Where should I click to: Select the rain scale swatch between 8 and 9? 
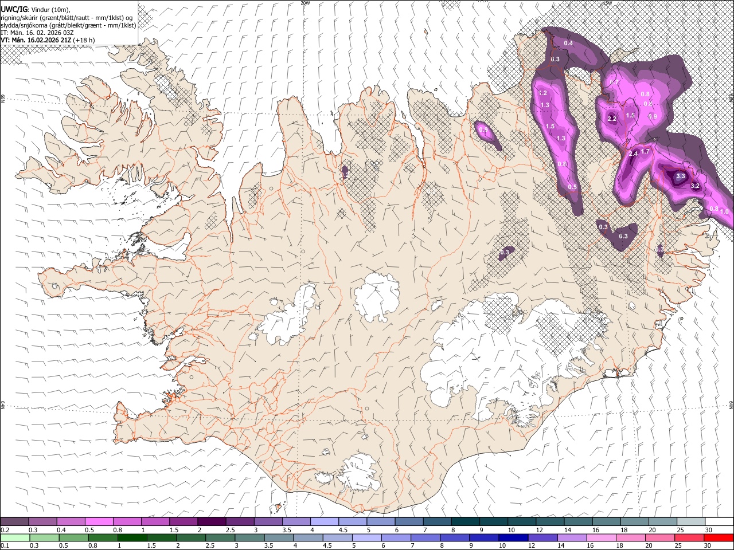(x=456, y=537)
